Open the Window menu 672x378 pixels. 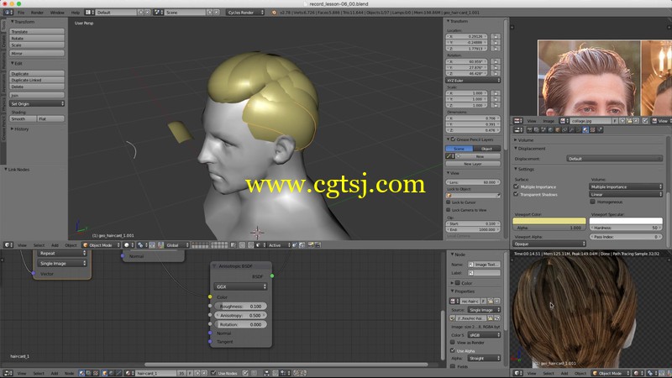57,13
